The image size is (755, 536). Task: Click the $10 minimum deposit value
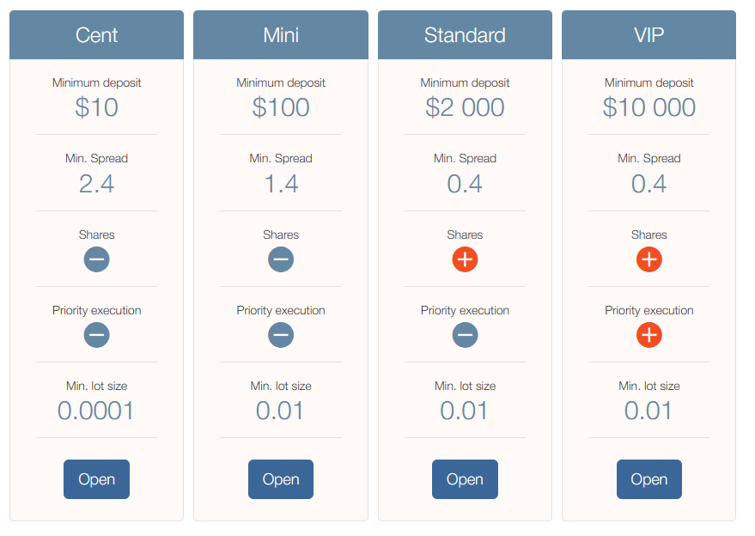[96, 107]
